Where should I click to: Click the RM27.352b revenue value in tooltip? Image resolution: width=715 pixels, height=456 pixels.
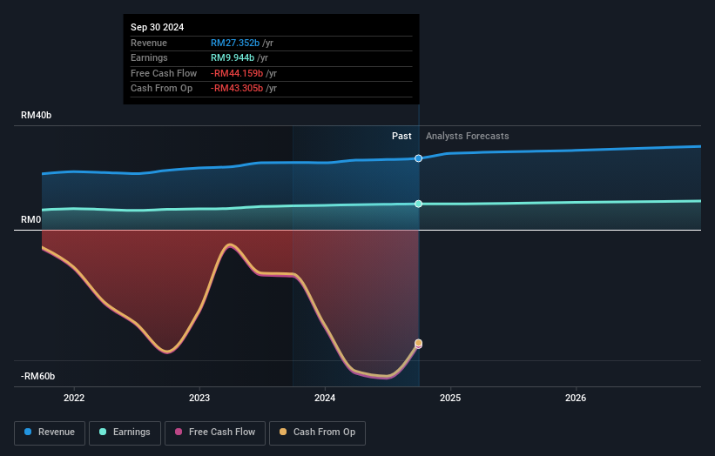[235, 43]
